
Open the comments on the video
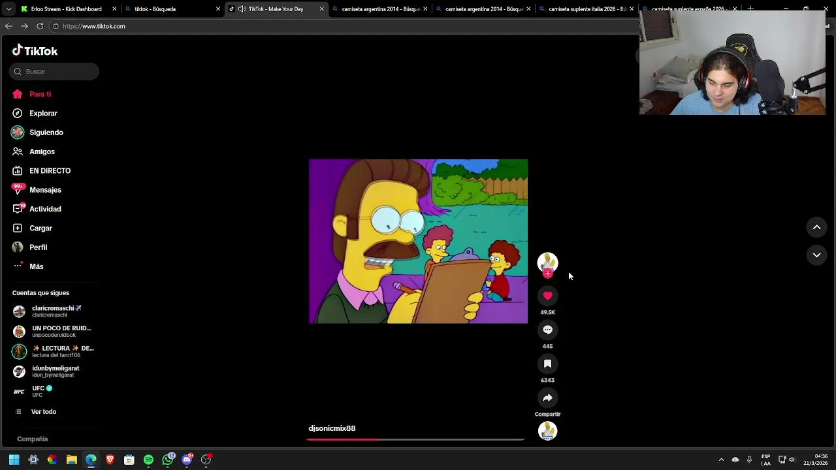pyautogui.click(x=547, y=330)
